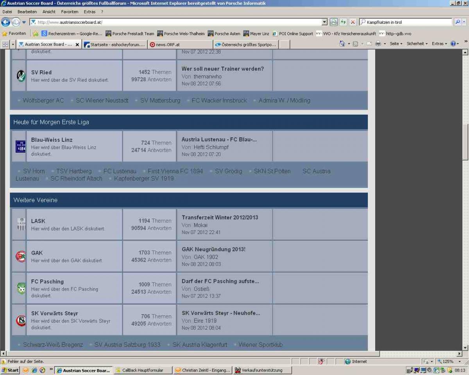
Task: Open the Mayer Linz favorites bar link
Action: pyautogui.click(x=256, y=34)
